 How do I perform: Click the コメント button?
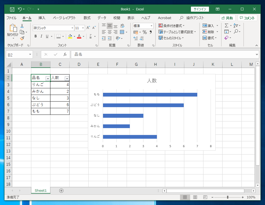247,18
